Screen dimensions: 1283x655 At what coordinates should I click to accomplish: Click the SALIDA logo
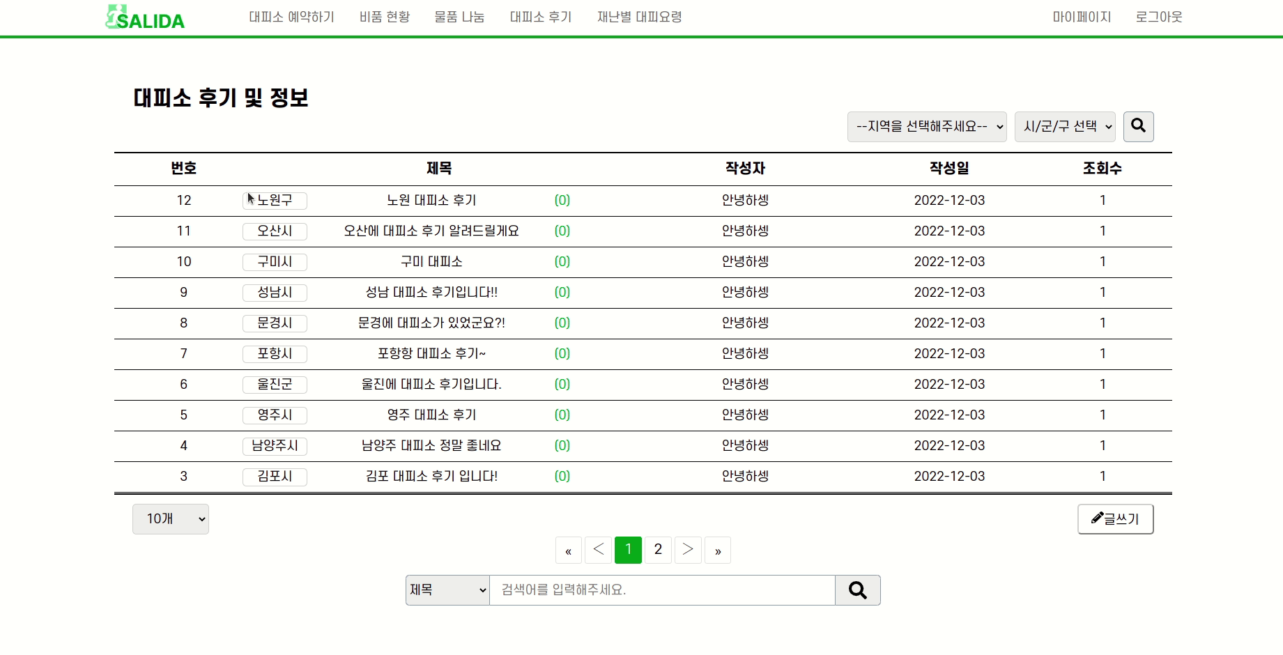[145, 17]
